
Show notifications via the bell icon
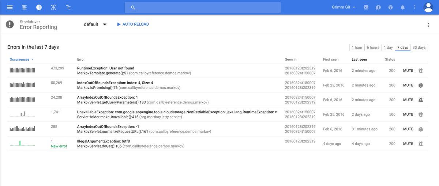pyautogui.click(x=402, y=7)
